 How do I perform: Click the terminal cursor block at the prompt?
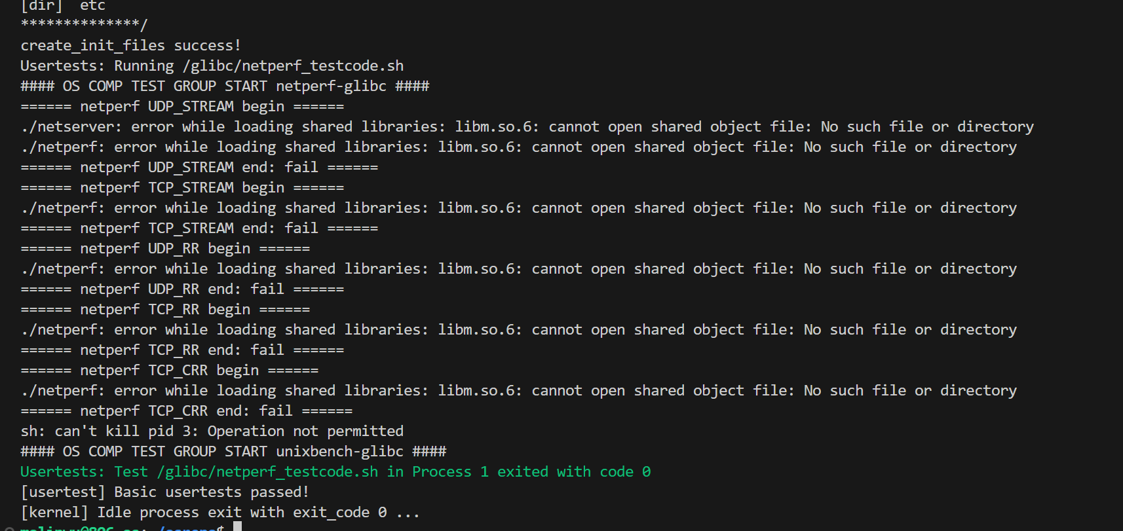[237, 527]
